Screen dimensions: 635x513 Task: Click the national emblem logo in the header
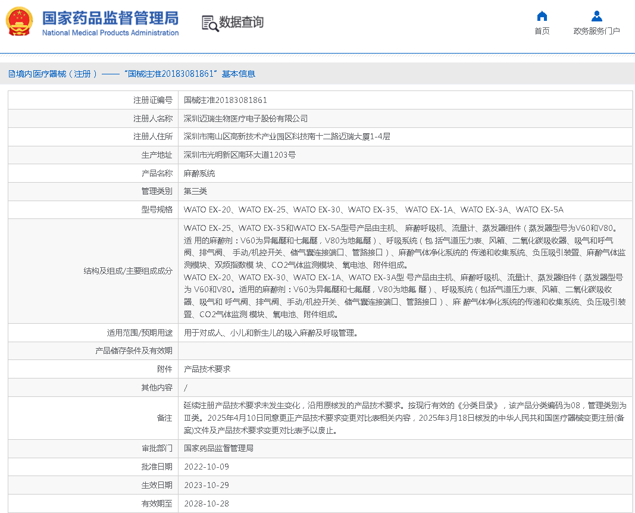(20, 22)
